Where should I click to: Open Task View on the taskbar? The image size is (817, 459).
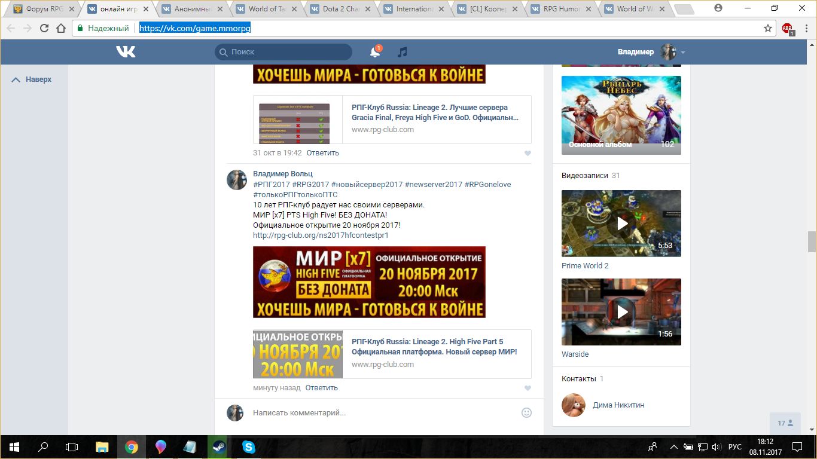coord(72,446)
